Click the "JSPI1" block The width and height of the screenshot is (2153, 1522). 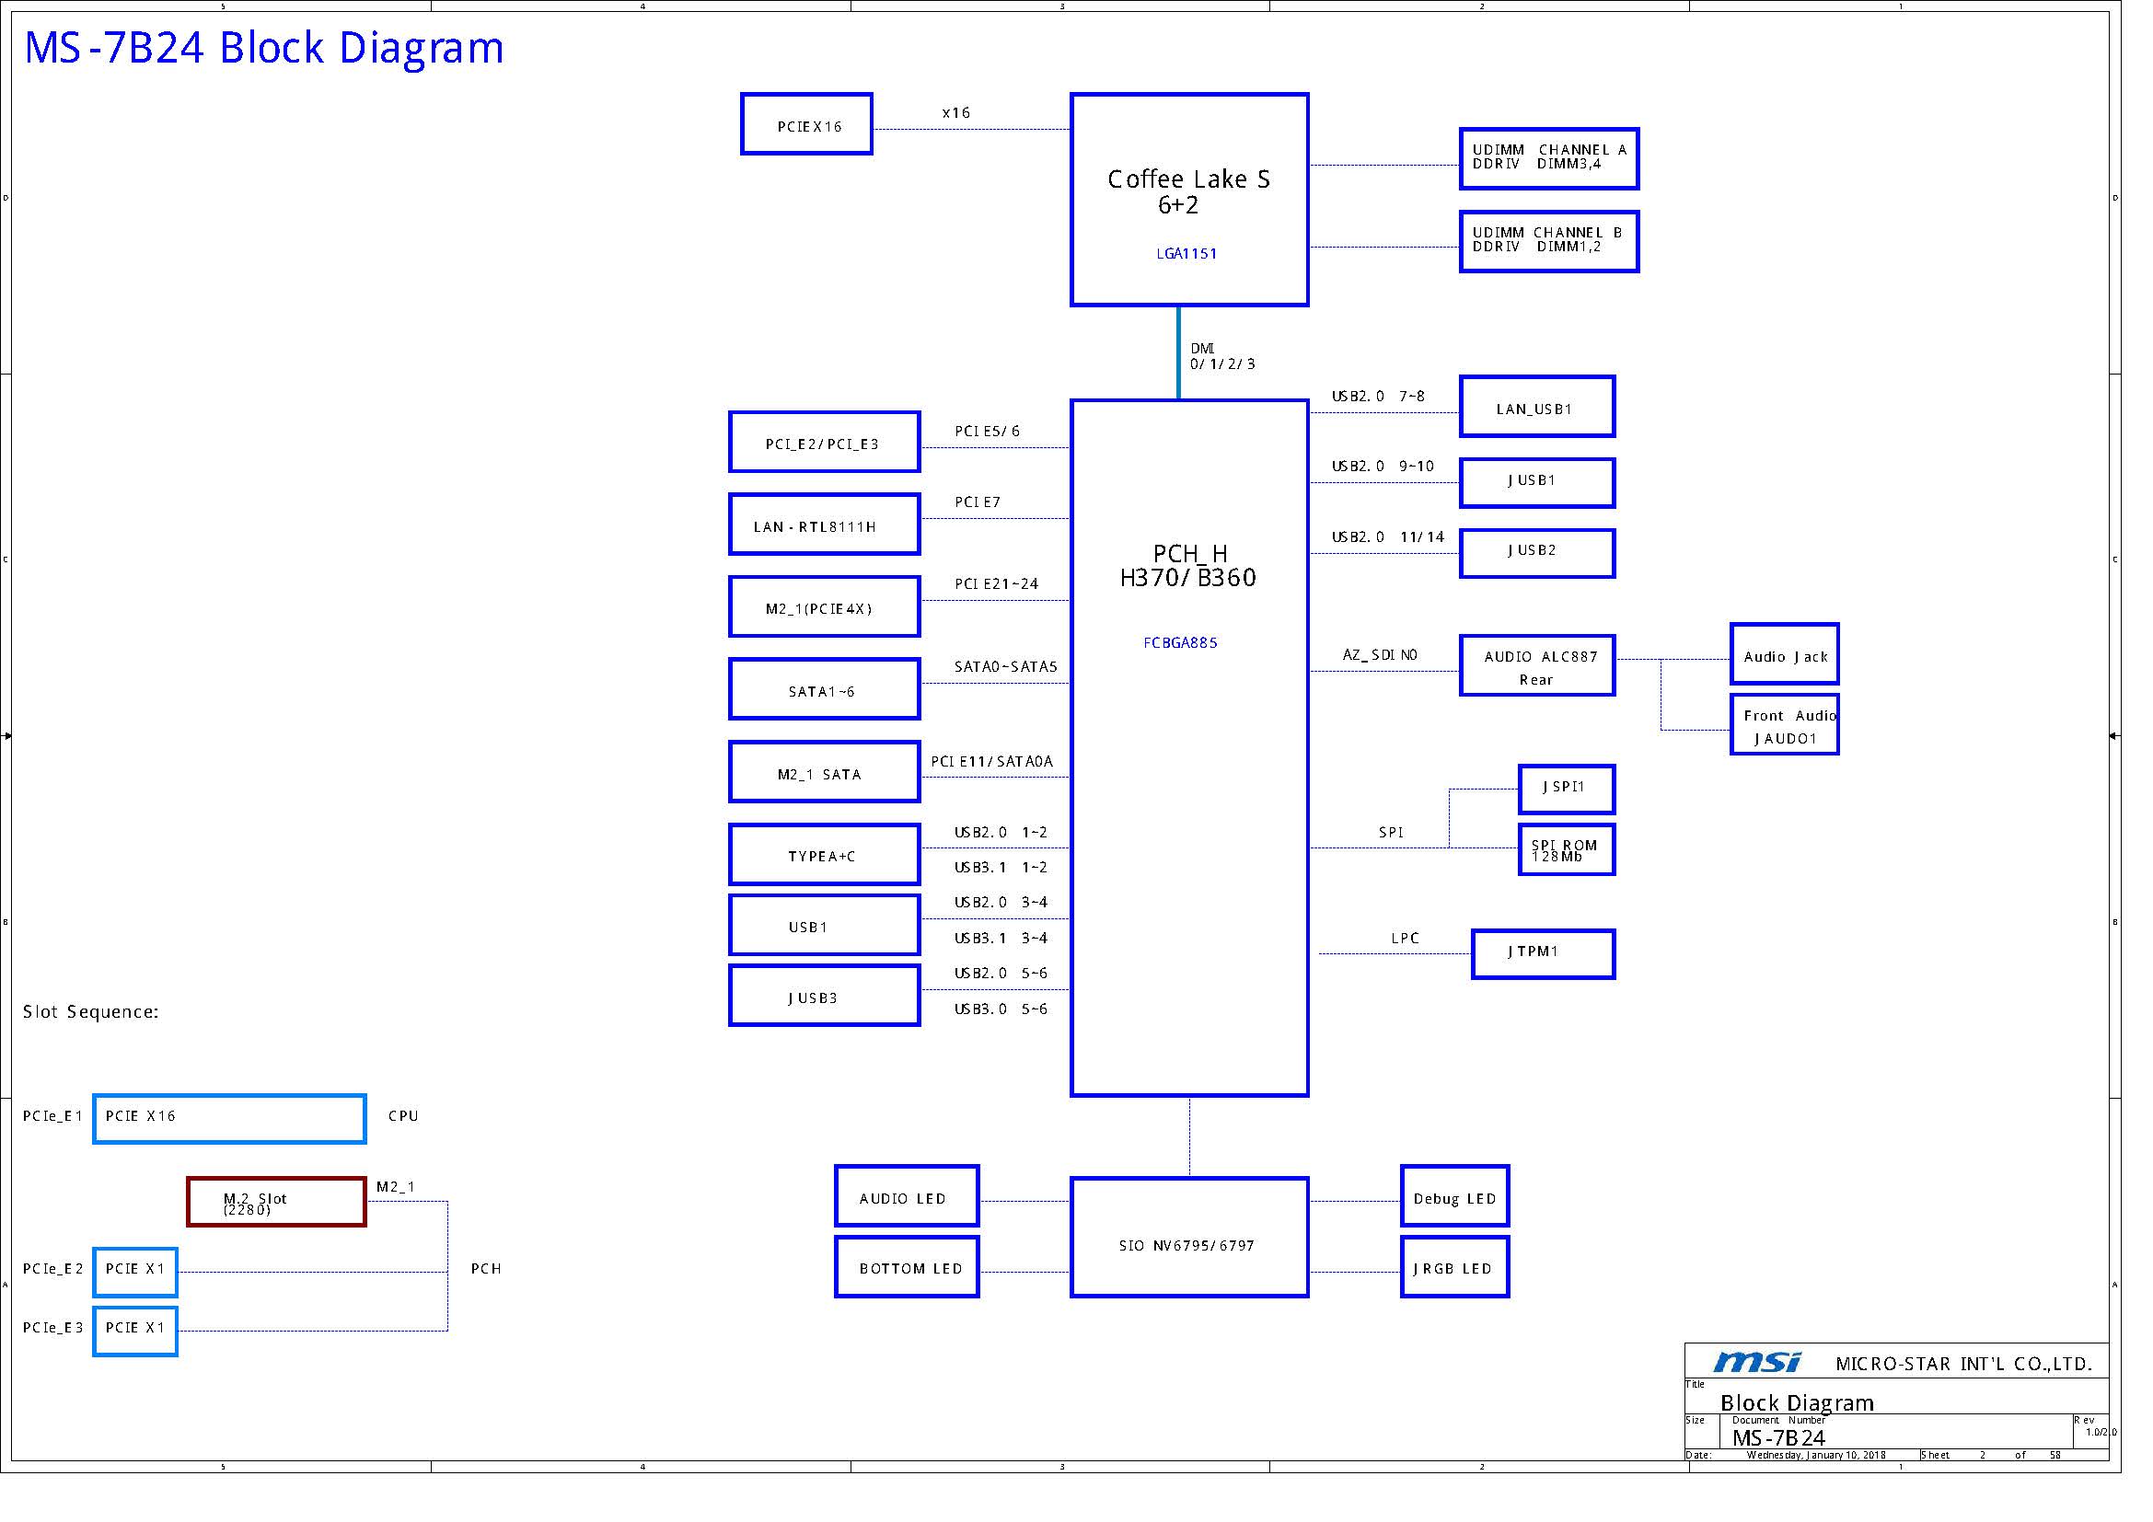1566,790
